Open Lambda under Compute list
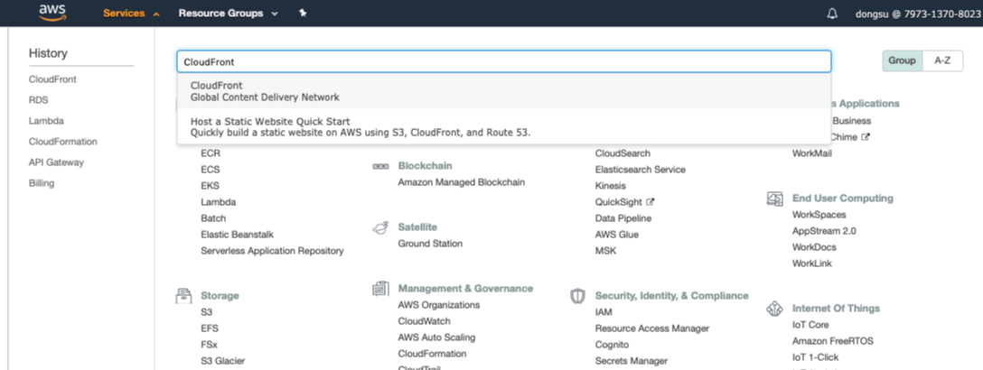This screenshot has height=370, width=983. click(x=219, y=202)
